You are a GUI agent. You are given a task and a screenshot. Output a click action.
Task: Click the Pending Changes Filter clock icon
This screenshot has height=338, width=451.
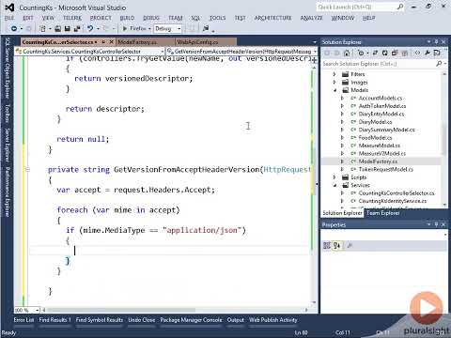tap(361, 53)
